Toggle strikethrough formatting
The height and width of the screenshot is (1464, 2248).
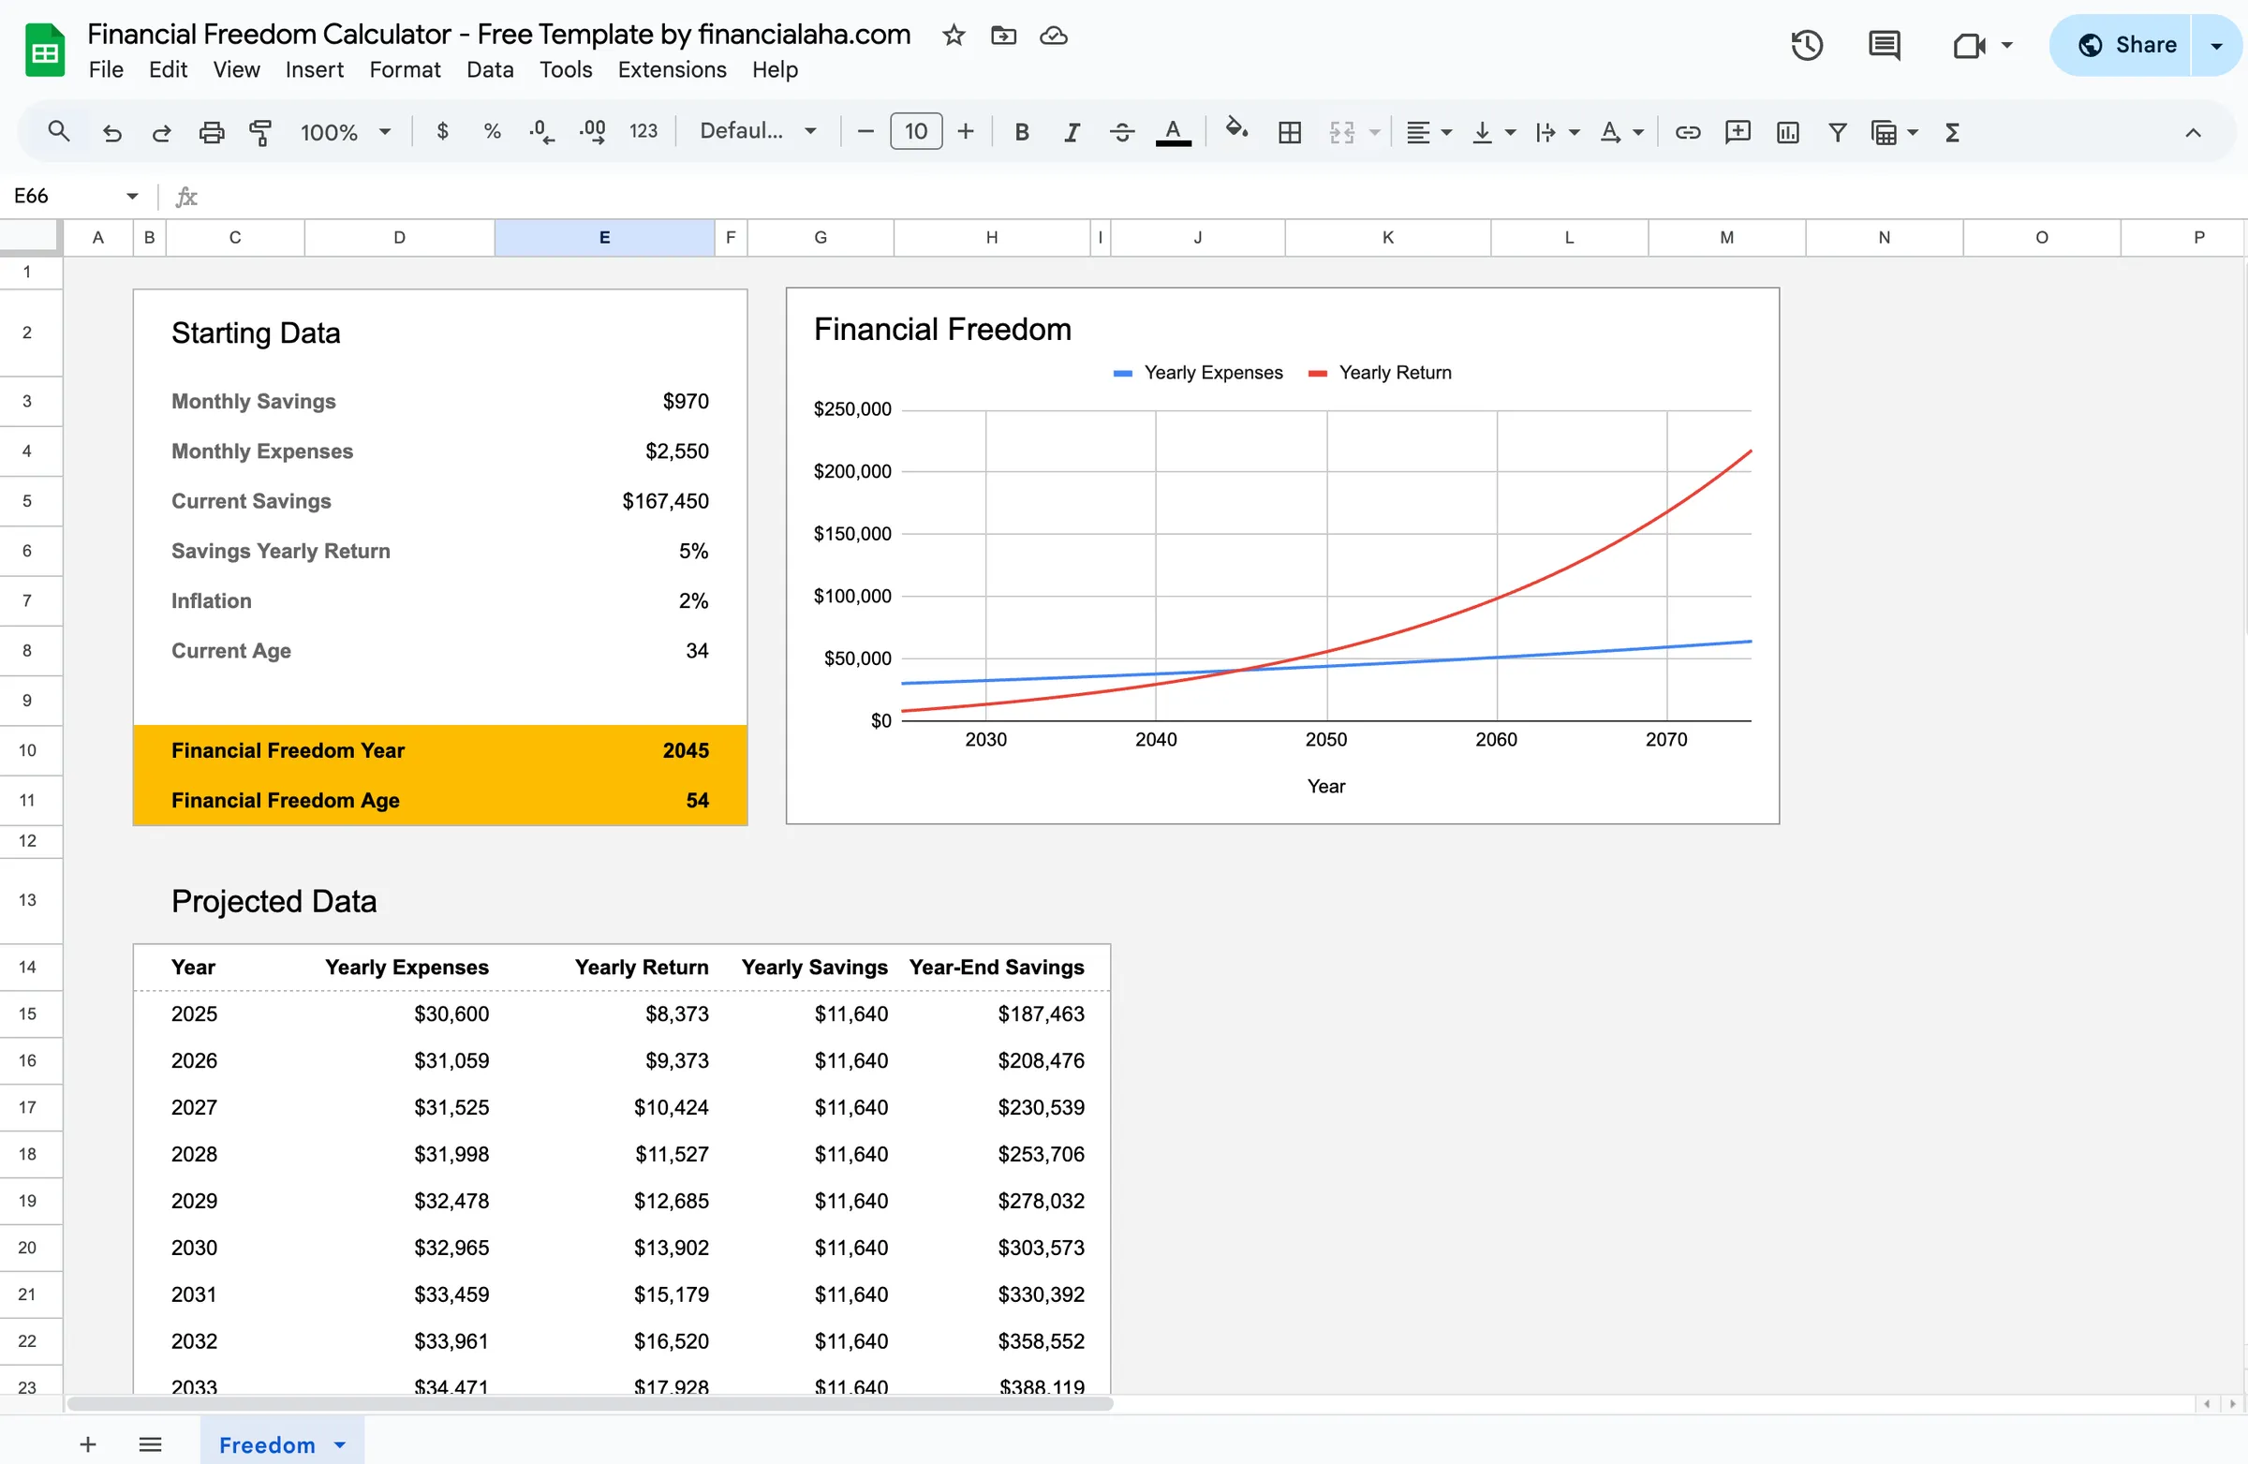pos(1122,131)
